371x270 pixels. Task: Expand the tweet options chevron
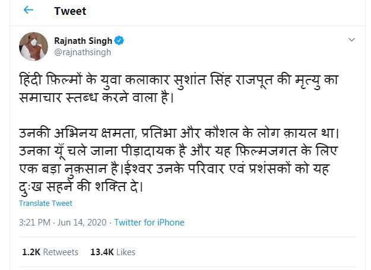pyautogui.click(x=351, y=40)
